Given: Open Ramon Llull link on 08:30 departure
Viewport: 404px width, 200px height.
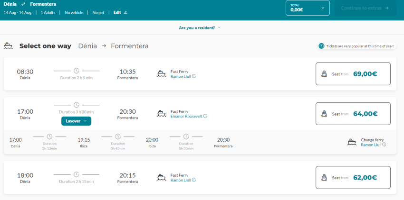Looking at the screenshot, I should point(181,76).
